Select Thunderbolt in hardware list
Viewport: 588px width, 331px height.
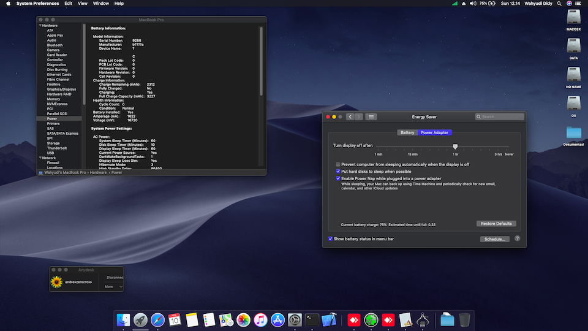(x=56, y=148)
